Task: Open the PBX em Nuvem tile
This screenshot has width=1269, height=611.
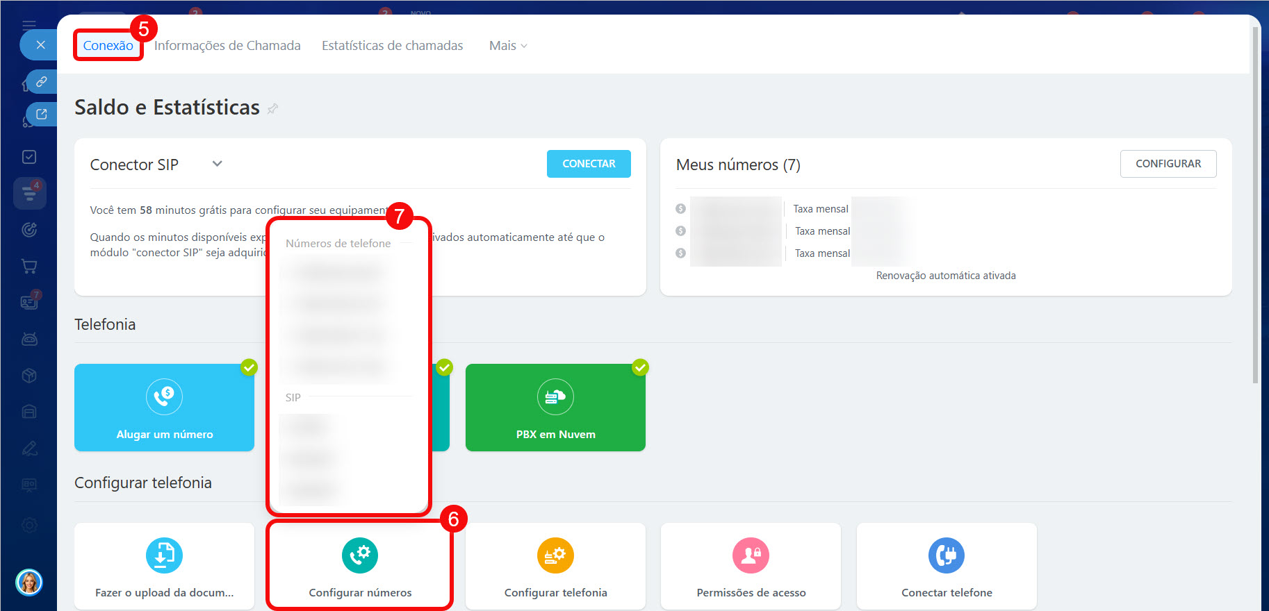Action: 555,408
